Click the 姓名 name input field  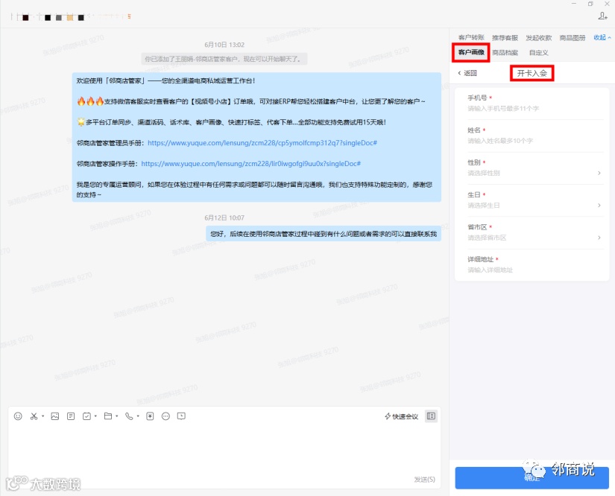pos(535,141)
